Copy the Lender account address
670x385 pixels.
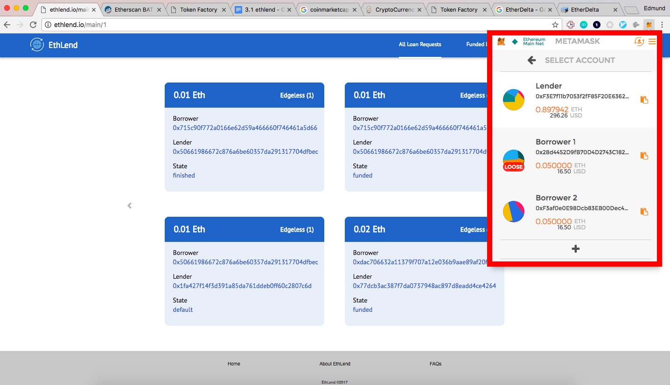point(644,100)
